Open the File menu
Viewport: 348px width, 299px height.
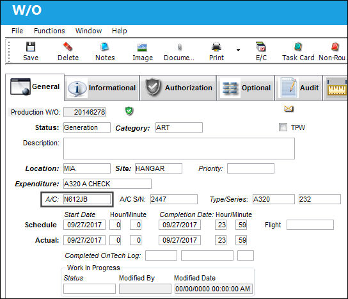click(17, 31)
